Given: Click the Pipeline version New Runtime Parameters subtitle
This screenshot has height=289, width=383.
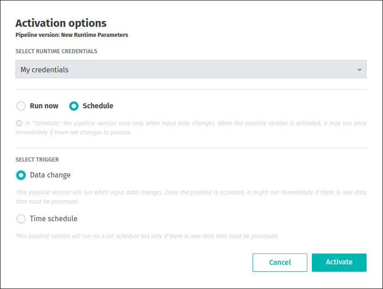Looking at the screenshot, I should point(72,35).
